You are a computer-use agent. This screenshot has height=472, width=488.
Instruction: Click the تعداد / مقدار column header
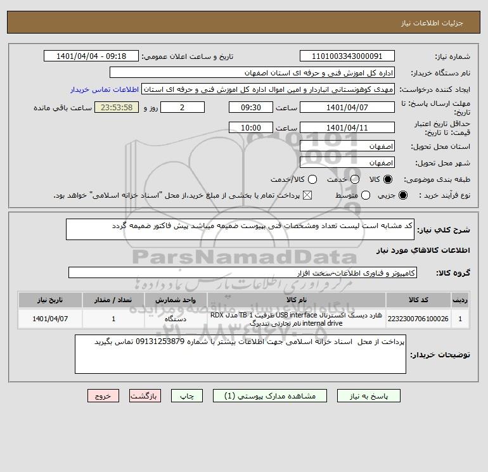point(113,300)
